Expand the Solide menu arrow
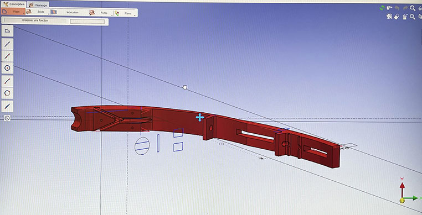Viewport: 422px width, 215px height. point(49,13)
